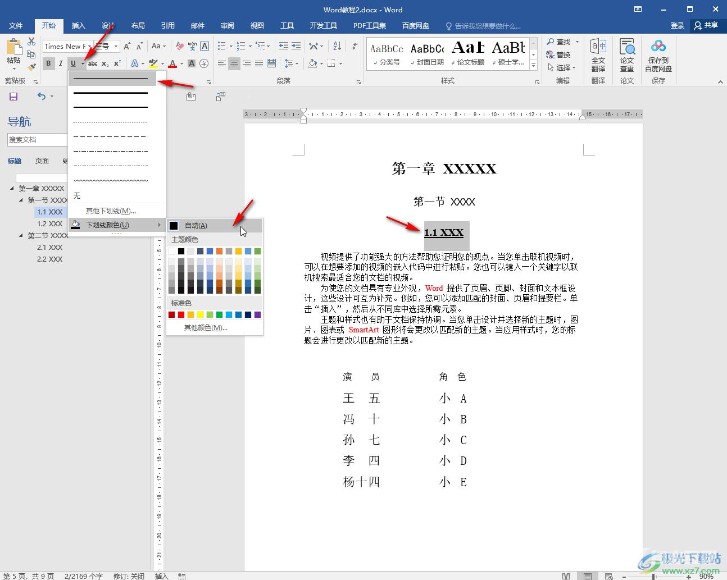Image resolution: width=727 pixels, height=580 pixels.
Task: Click the Cut scissors icon
Action: (31, 42)
